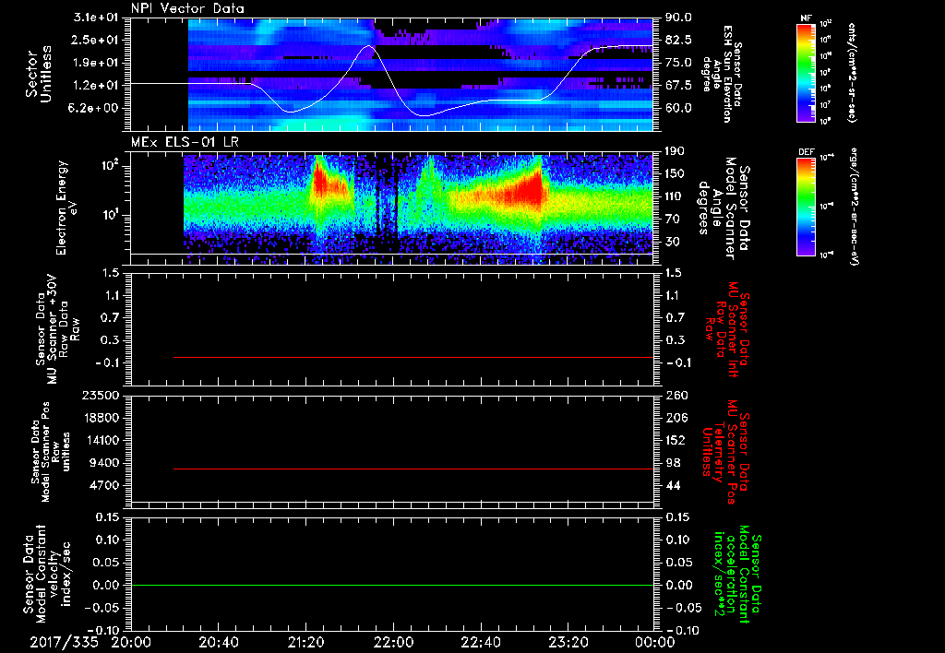945x653 pixels.
Task: Click the '190' scanner angle tick label
Action: (675, 151)
